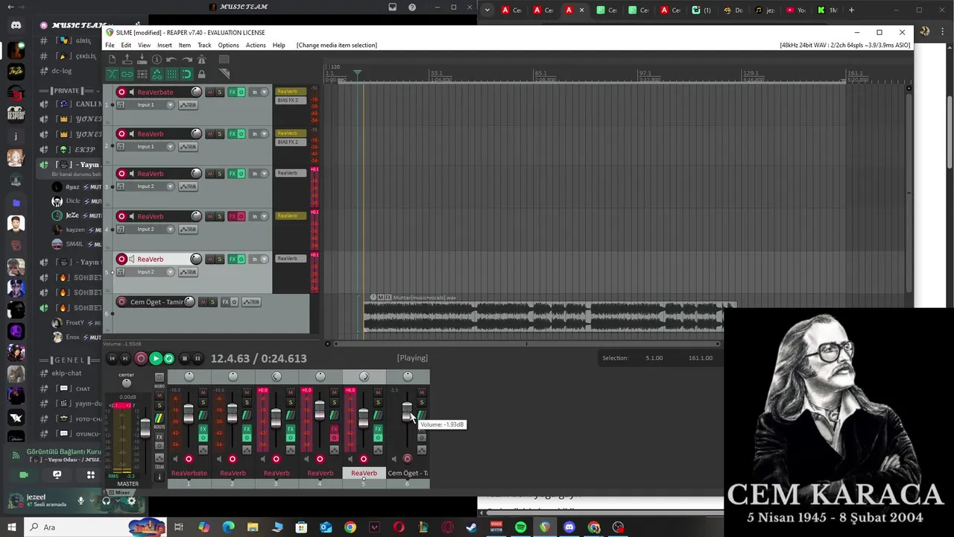The width and height of the screenshot is (954, 537).
Task: Click mixer channel 6 volume fader
Action: 407,411
